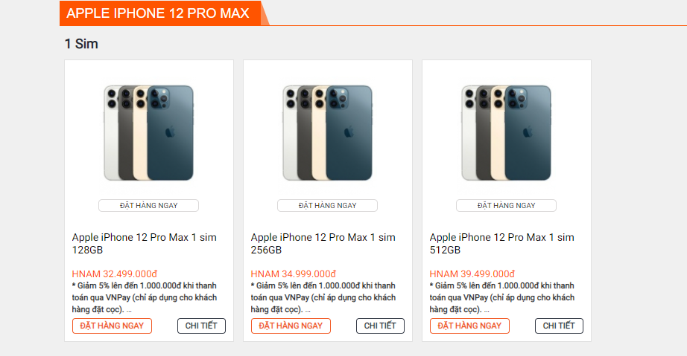Open the Apple iPhone 12 Pro Max 1 sim 512GB title link
This screenshot has height=356, width=687.
pyautogui.click(x=501, y=244)
